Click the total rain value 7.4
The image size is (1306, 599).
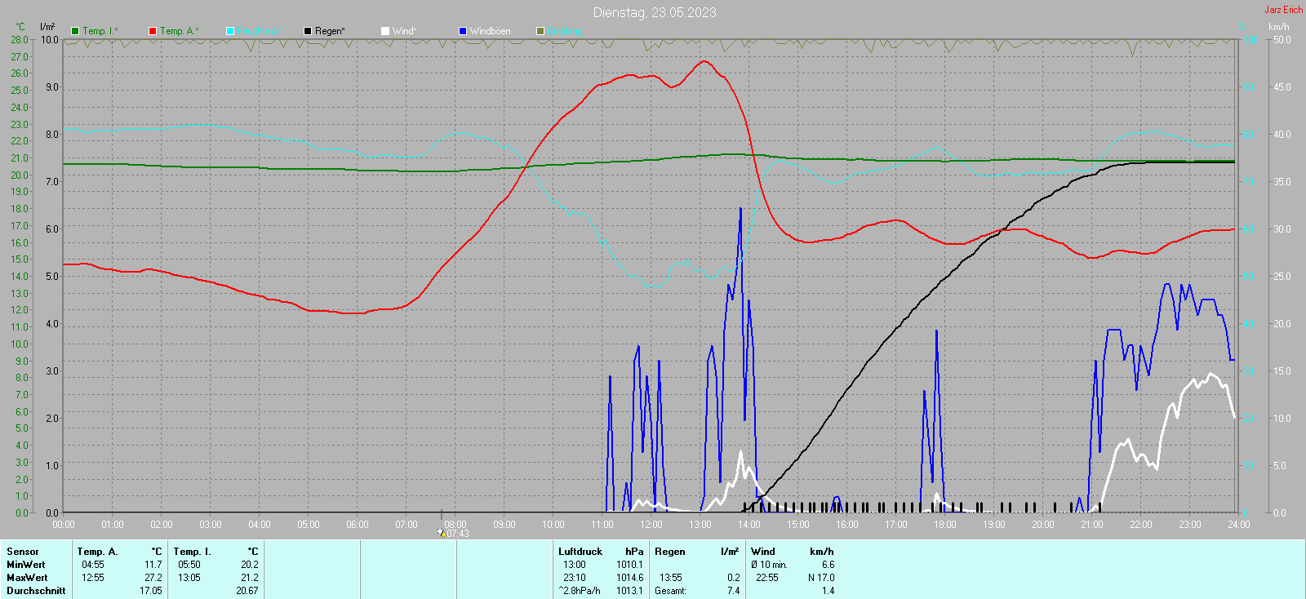[x=734, y=591]
